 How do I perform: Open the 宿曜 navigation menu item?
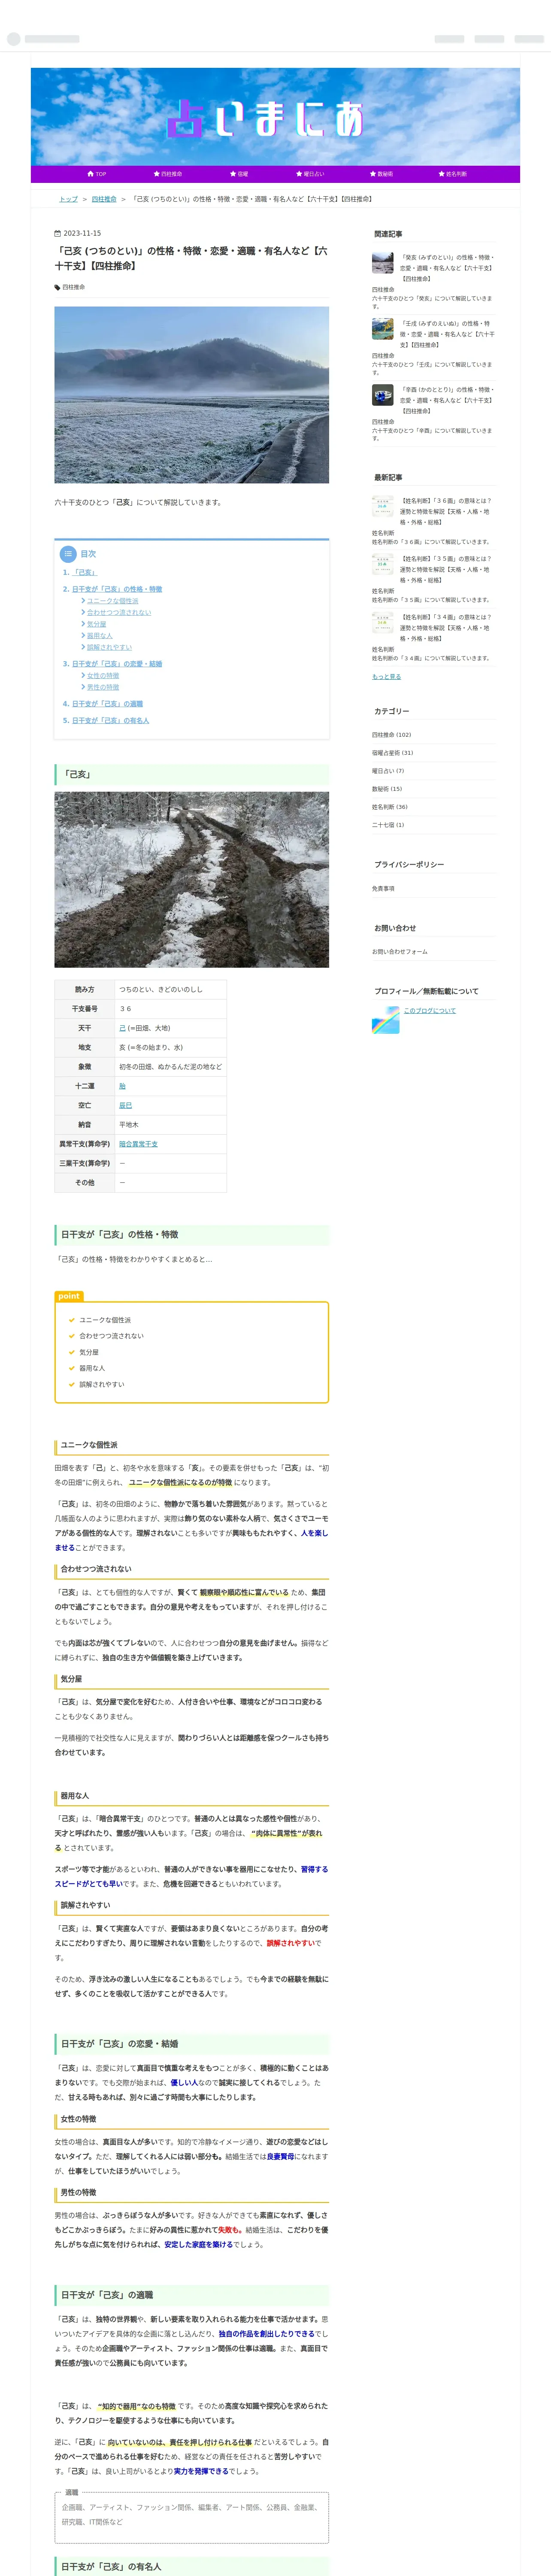(x=239, y=174)
